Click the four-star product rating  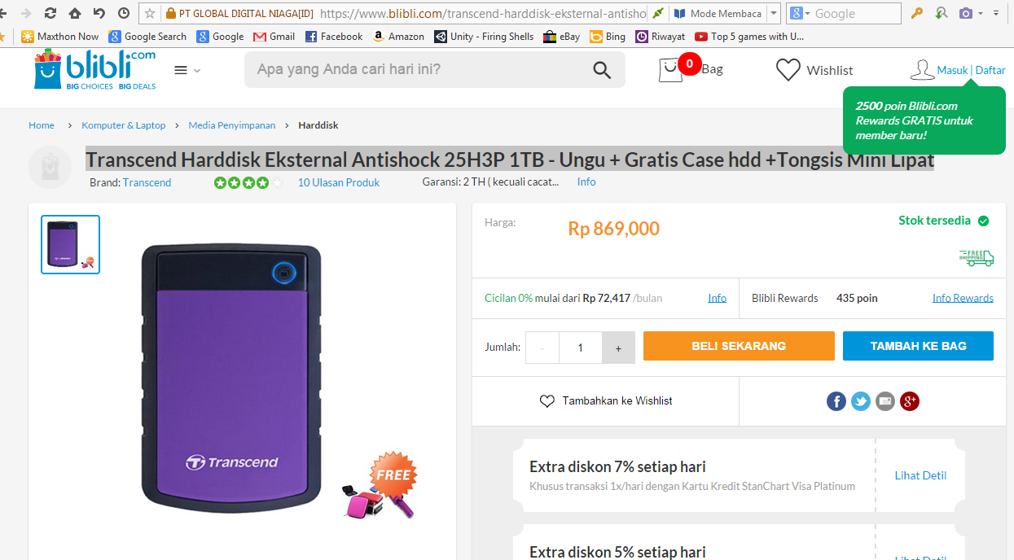pos(248,182)
